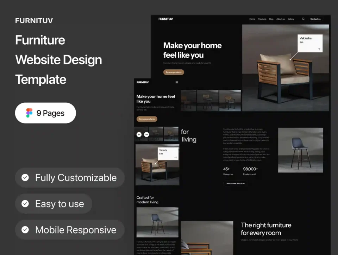Click the Figma logo in 9 Pages badge
Viewport: 338px width, 255px height.
pos(29,113)
